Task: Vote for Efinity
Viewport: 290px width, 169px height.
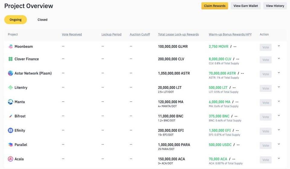Action: [x=266, y=131]
